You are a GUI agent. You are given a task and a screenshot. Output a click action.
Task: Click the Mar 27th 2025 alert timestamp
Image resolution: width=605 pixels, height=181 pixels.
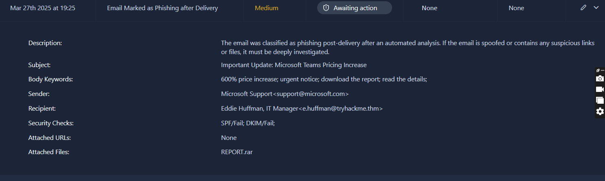(x=43, y=8)
